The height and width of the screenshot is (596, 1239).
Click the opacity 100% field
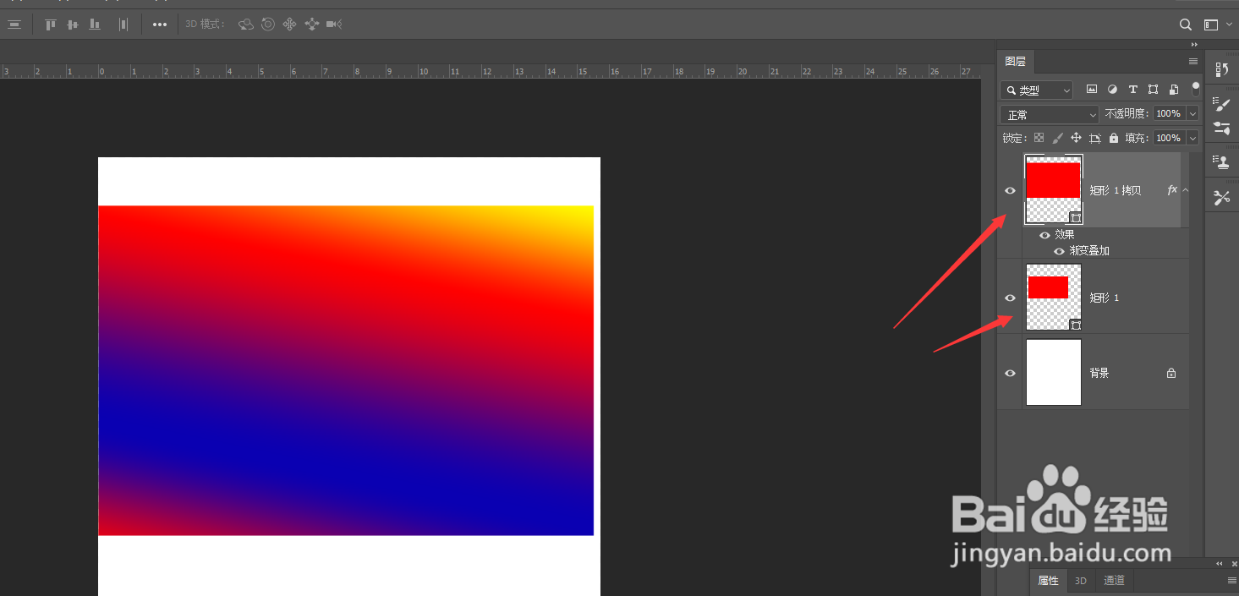tap(1169, 113)
